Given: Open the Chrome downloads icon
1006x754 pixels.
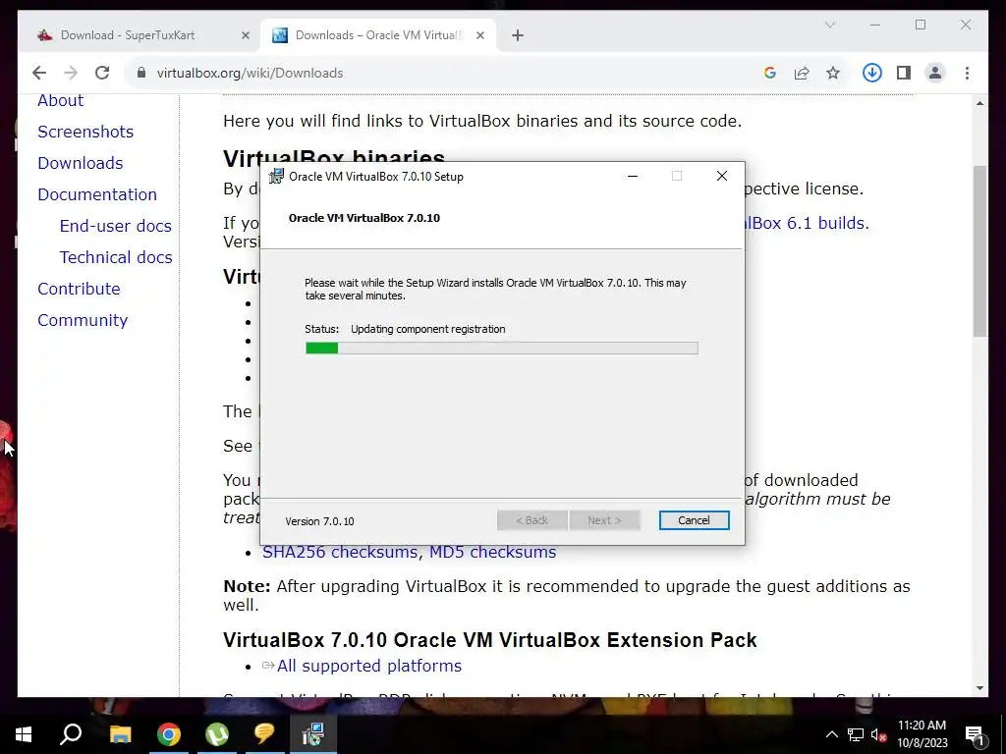Looking at the screenshot, I should [x=872, y=73].
